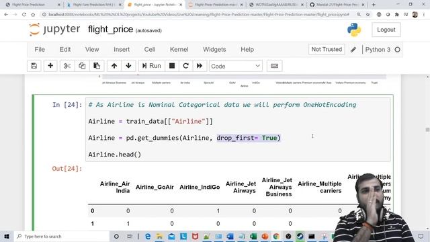Switch to Flight-Price-Prediction-master browser tab

pos(216,5)
